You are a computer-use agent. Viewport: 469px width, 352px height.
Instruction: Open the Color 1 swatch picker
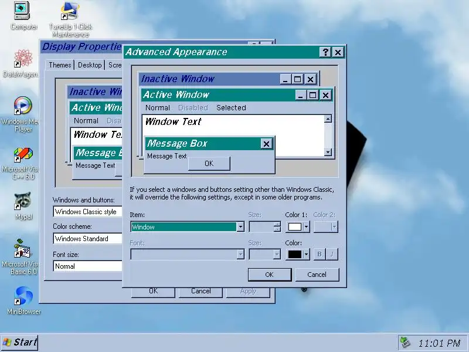click(297, 226)
